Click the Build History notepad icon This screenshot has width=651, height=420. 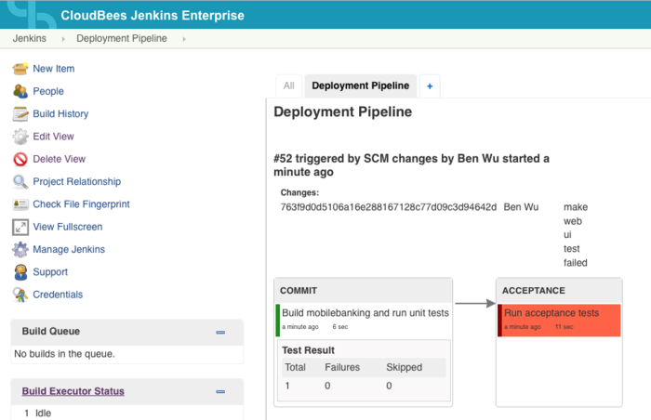pyautogui.click(x=20, y=113)
